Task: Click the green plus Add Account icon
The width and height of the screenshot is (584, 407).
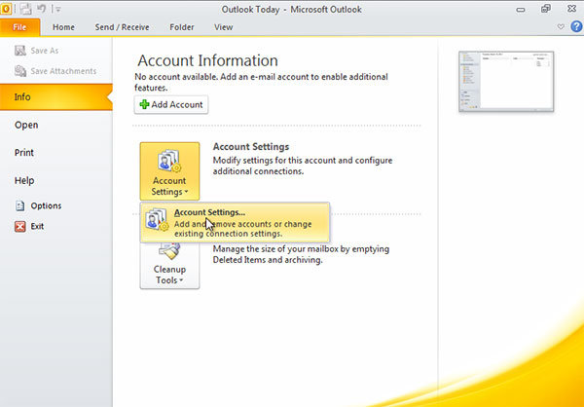Action: point(144,105)
